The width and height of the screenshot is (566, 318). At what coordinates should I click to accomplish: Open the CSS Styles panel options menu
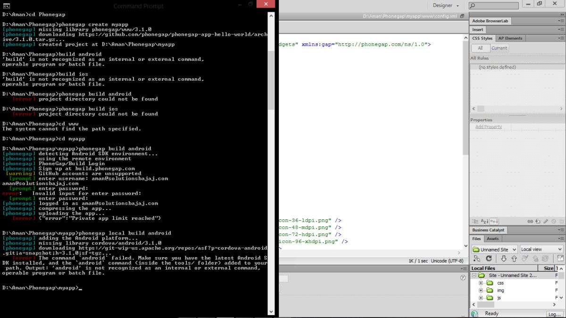pos(561,38)
